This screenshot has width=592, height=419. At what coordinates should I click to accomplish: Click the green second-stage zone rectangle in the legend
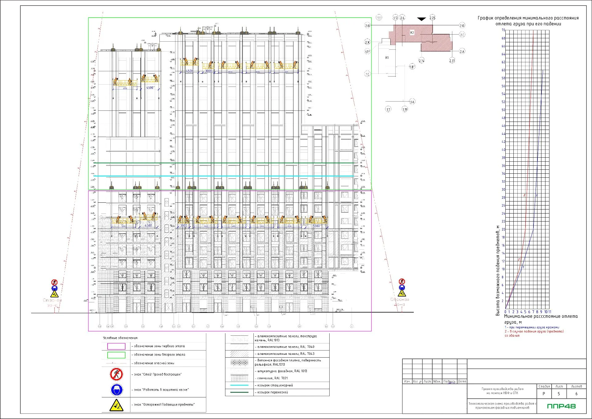click(116, 355)
